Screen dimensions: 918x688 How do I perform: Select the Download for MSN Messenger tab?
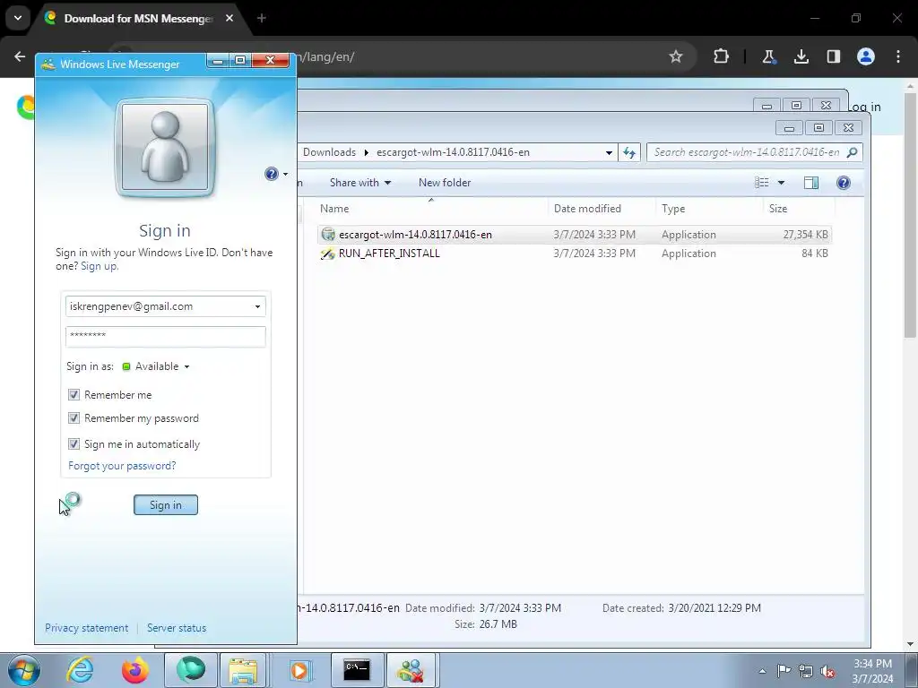coord(138,18)
